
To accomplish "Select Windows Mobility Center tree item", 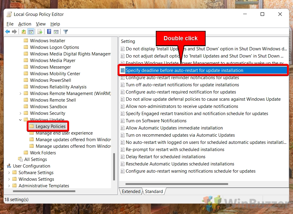I will coord(55,73).
